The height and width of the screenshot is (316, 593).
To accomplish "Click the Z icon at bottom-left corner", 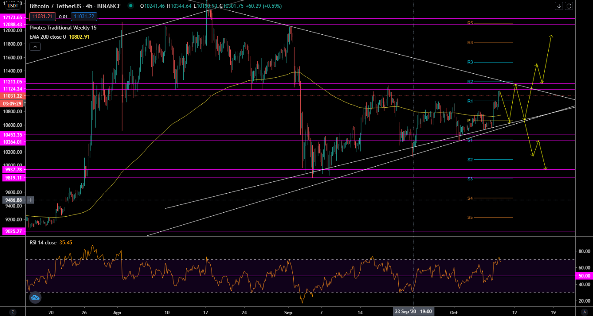I will tap(13, 312).
